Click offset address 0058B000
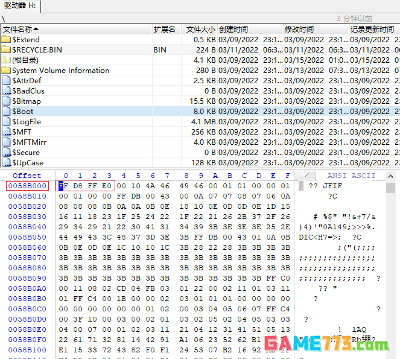Image resolution: width=400 pixels, height=359 pixels. pyautogui.click(x=27, y=186)
